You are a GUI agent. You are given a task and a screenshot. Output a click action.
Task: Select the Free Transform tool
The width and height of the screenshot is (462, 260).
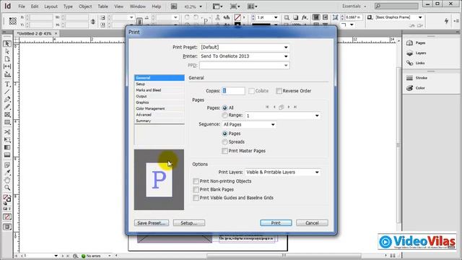click(x=7, y=139)
